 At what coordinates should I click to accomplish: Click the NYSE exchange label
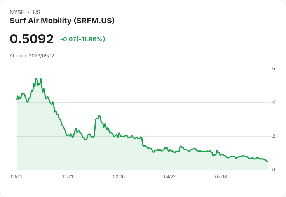point(17,12)
